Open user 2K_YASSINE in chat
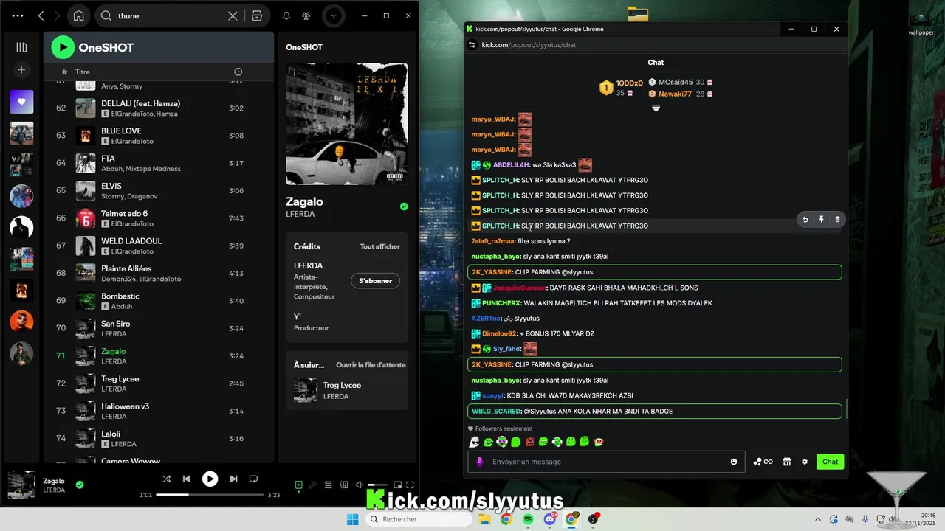The image size is (945, 531). coord(492,272)
